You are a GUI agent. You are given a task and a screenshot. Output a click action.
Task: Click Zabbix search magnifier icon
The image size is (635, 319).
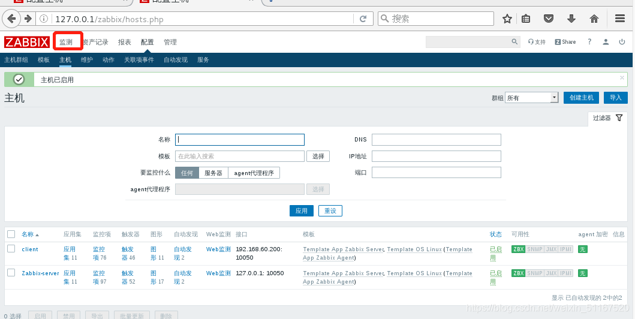pyautogui.click(x=514, y=42)
